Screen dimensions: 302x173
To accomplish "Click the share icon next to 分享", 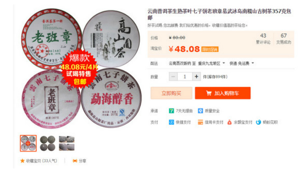I will (x=75, y=161).
